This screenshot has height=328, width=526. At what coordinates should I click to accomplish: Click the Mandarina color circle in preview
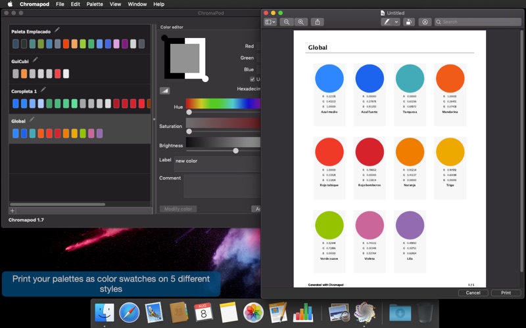450,78
